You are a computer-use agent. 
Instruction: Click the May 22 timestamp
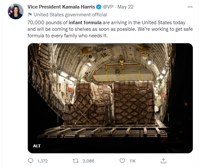click(125, 7)
